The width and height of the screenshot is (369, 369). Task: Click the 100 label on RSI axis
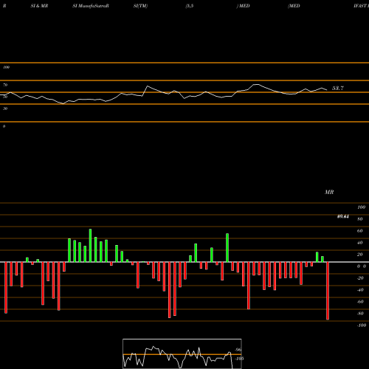point(6,67)
